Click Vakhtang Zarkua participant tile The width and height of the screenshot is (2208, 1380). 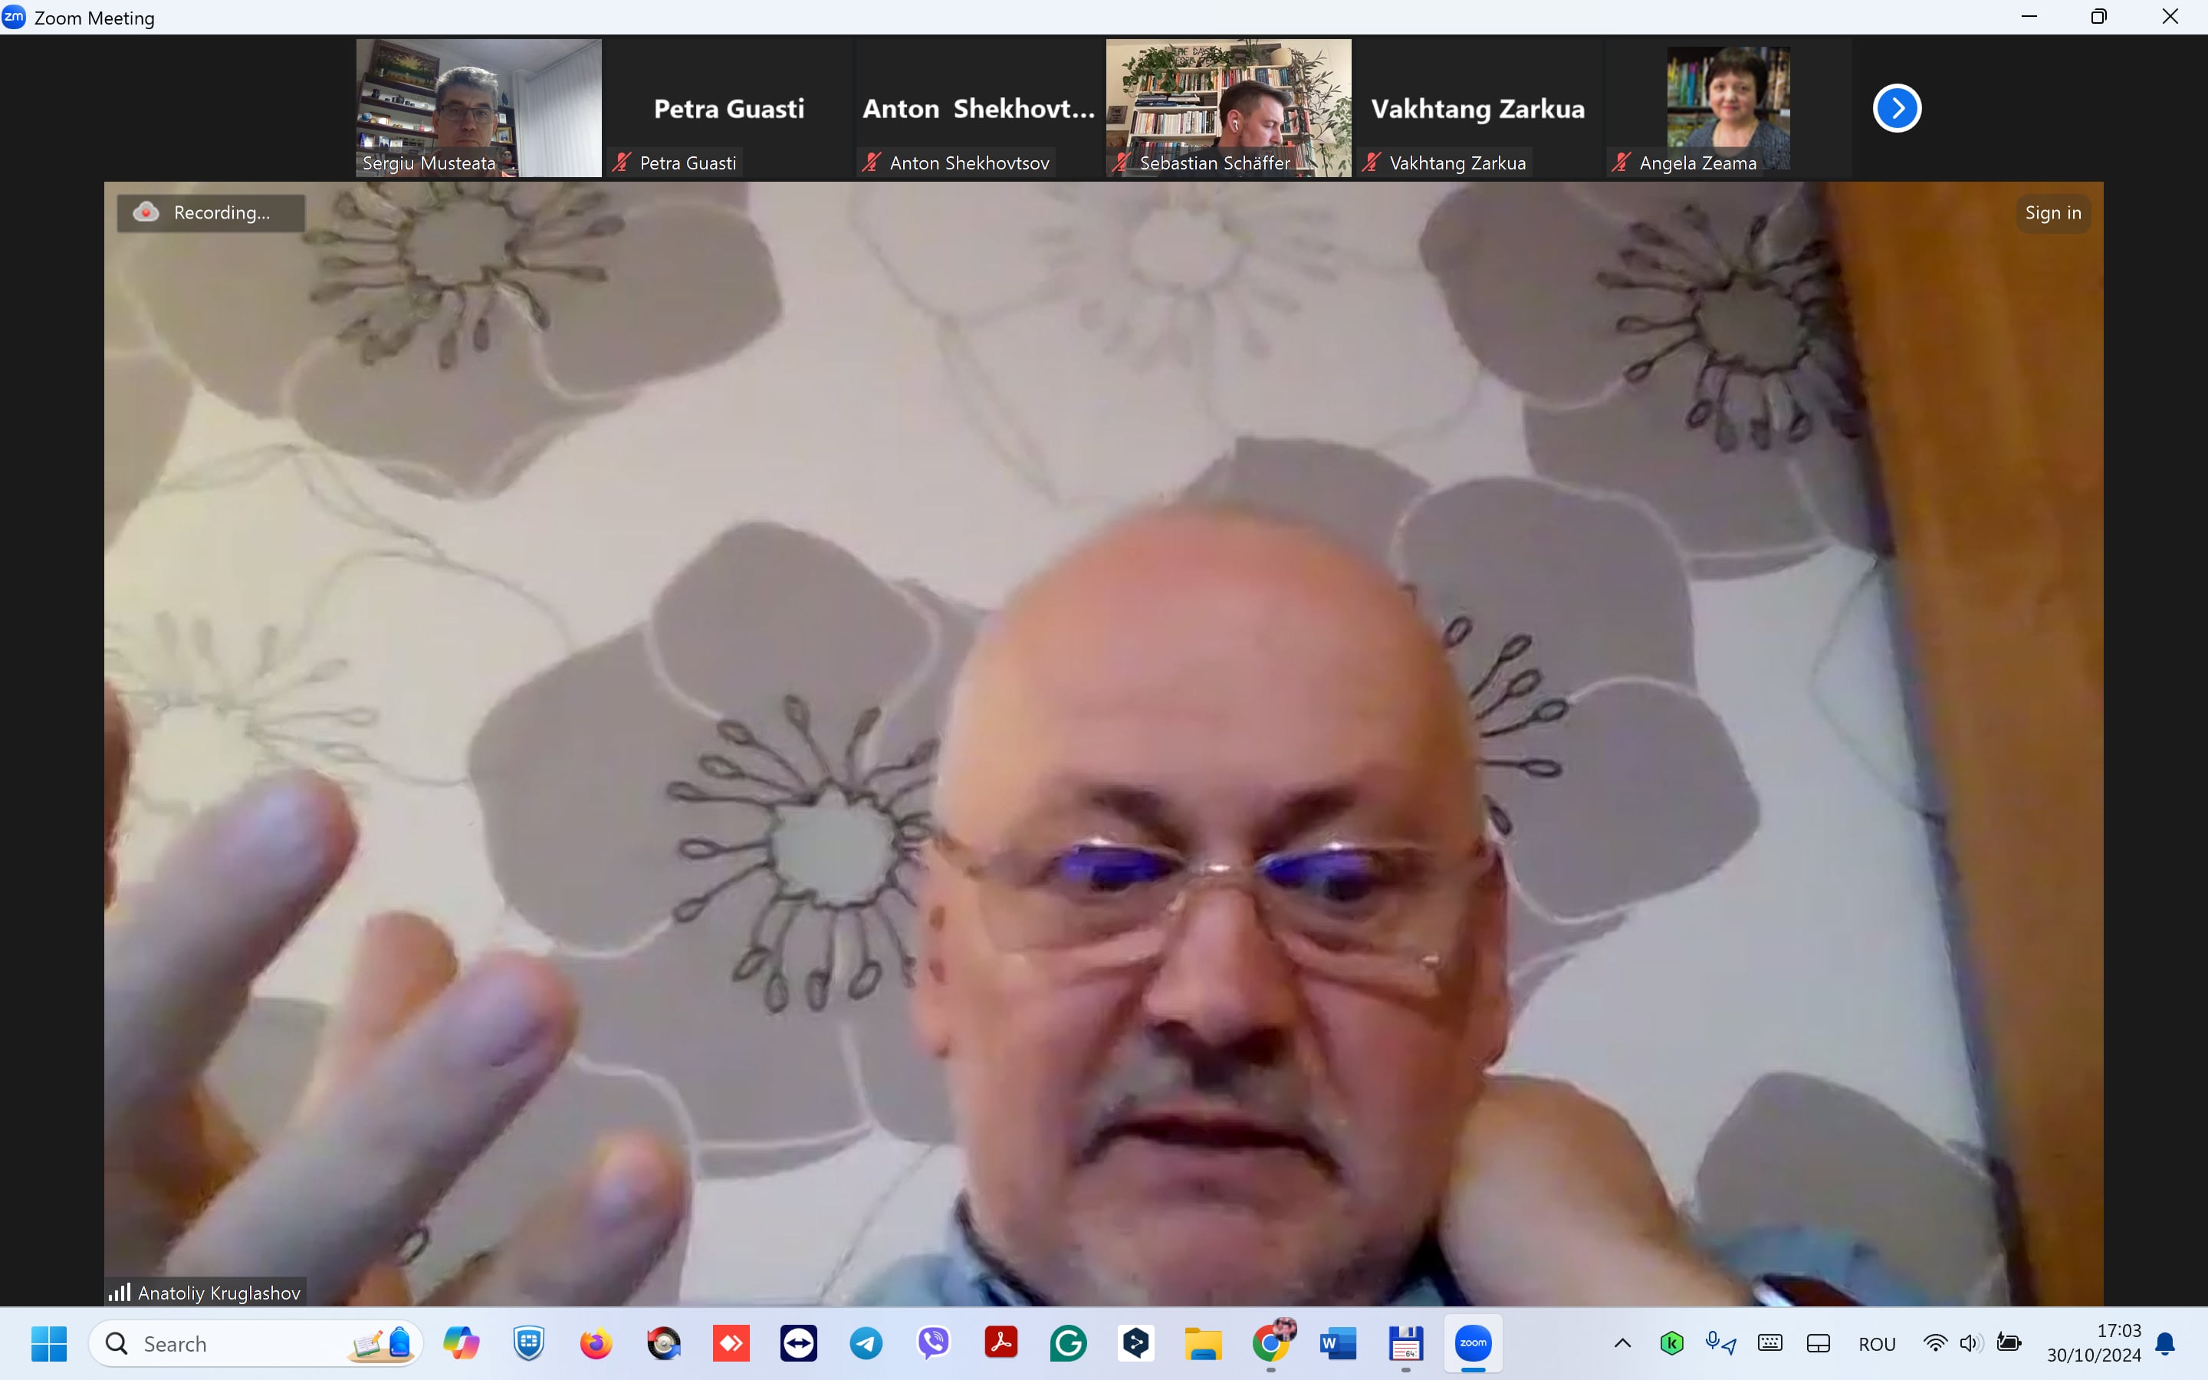pyautogui.click(x=1477, y=107)
